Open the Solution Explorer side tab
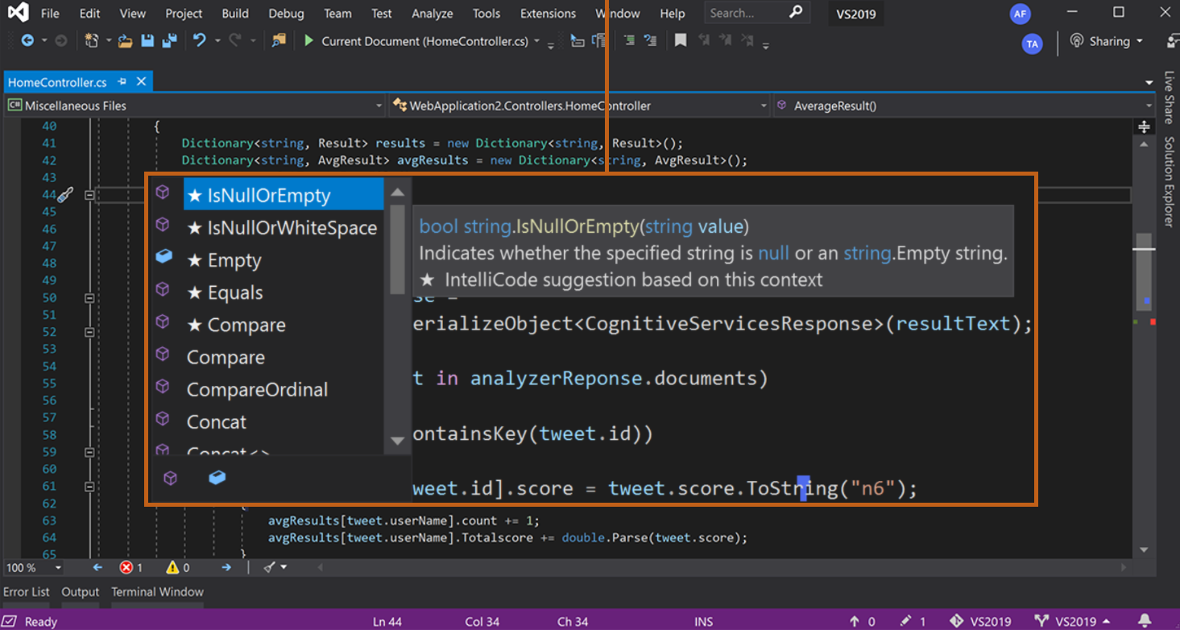1180x630 pixels. coord(1169,181)
